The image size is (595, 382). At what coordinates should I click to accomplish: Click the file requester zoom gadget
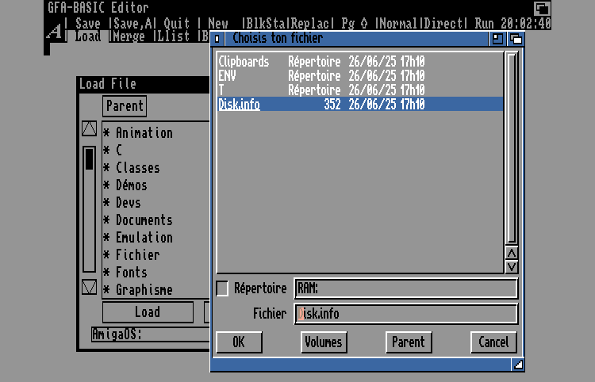497,39
